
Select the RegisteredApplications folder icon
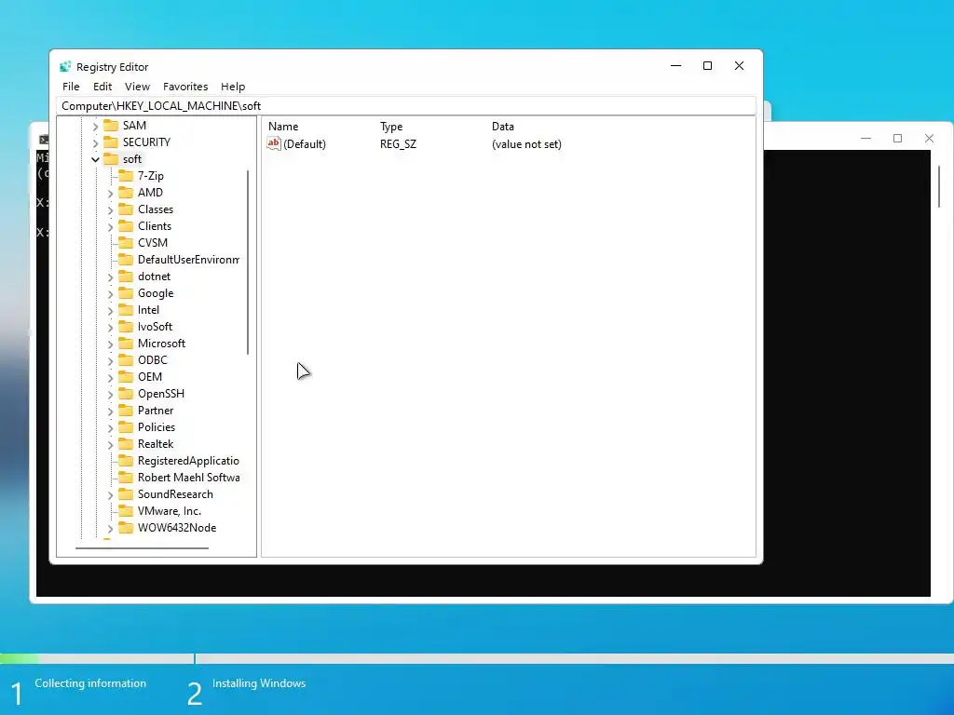click(x=126, y=460)
